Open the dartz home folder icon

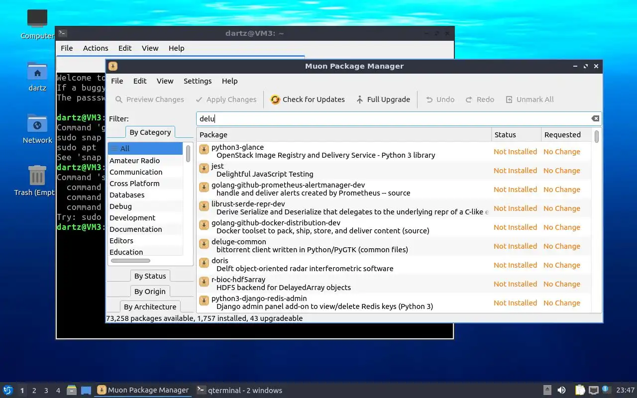[37, 77]
